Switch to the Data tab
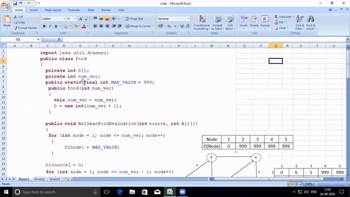This screenshot has width=350, height=197. (x=91, y=10)
